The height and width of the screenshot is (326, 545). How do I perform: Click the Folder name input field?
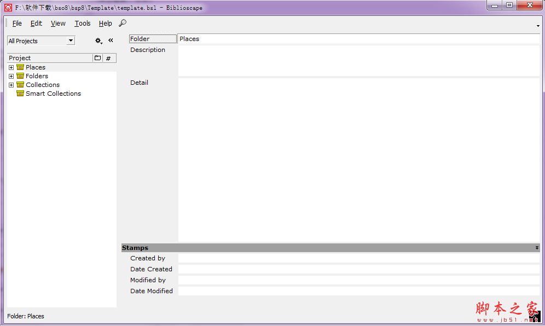359,39
